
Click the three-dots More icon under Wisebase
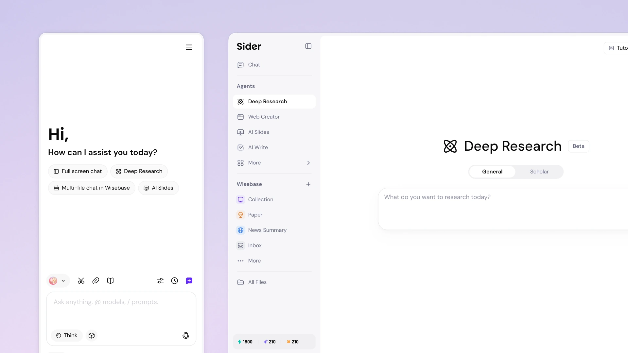[241, 261]
